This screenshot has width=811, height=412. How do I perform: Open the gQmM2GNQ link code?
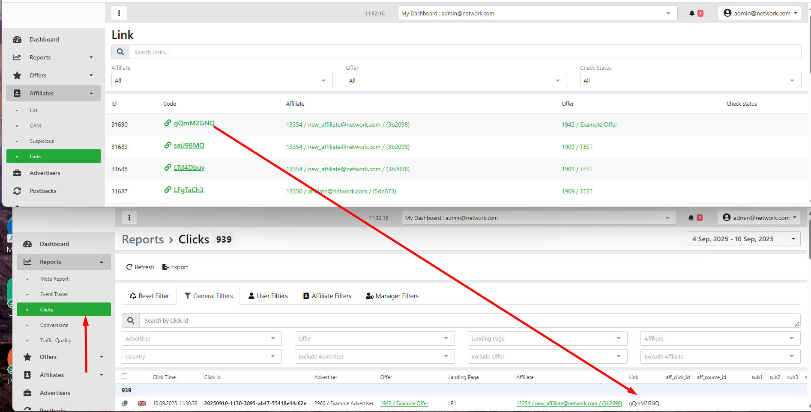tap(194, 123)
